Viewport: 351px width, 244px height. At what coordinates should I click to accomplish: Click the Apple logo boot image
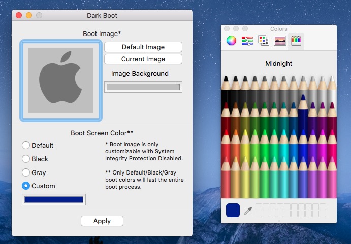pyautogui.click(x=60, y=81)
